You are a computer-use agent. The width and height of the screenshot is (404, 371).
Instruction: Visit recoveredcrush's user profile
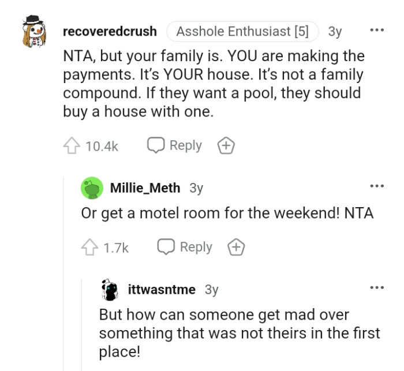tap(110, 31)
